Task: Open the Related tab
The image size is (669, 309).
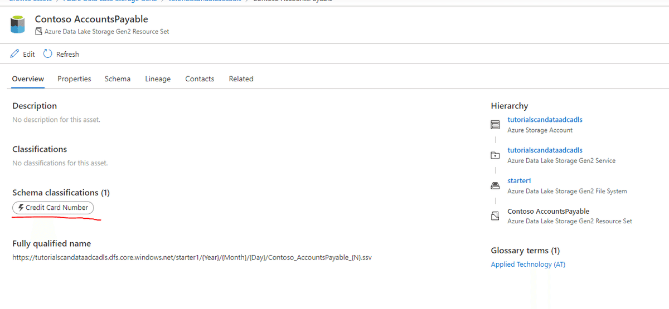Action: [241, 79]
